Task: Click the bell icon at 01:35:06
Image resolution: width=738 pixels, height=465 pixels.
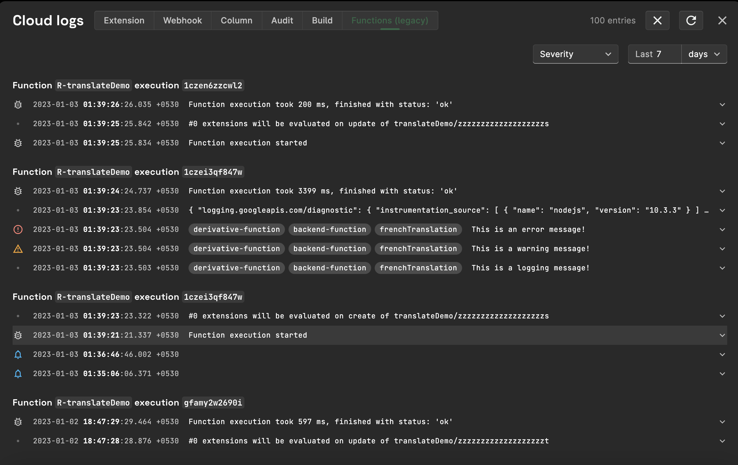Action: [18, 374]
